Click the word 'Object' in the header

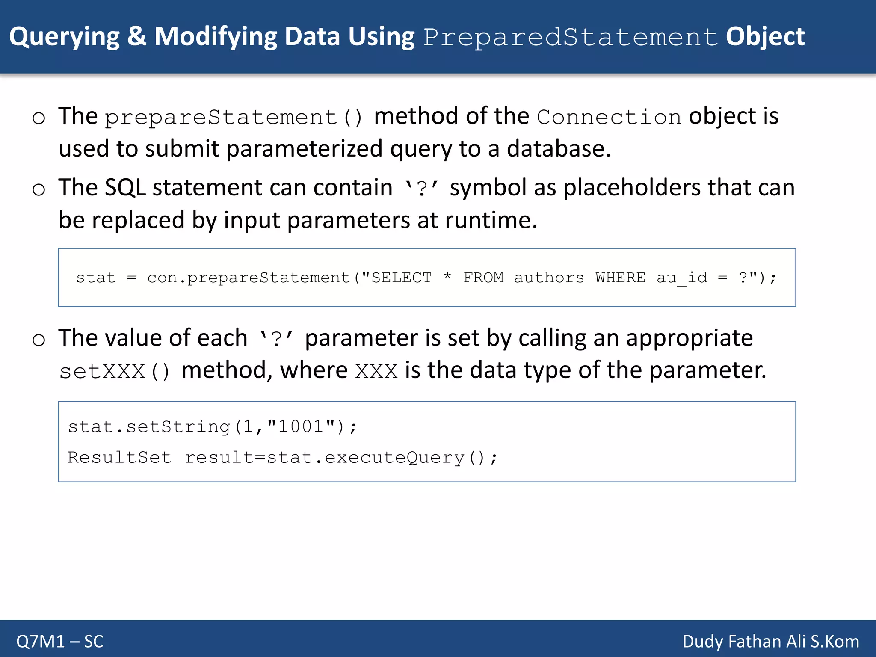coord(765,37)
